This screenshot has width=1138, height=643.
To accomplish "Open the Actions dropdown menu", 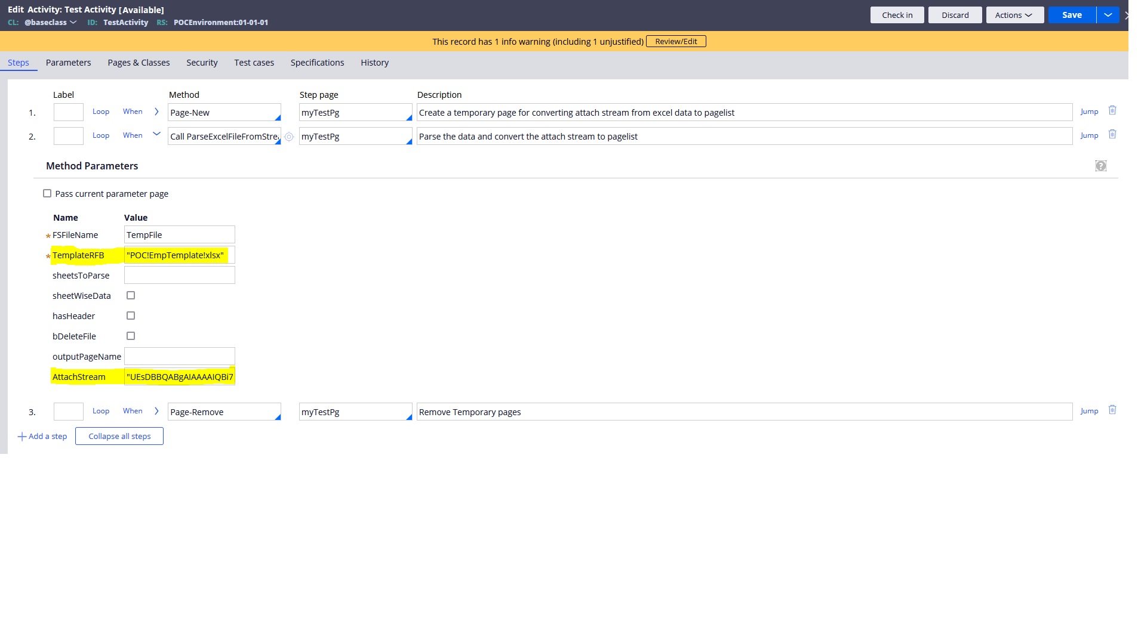I will (x=1014, y=15).
